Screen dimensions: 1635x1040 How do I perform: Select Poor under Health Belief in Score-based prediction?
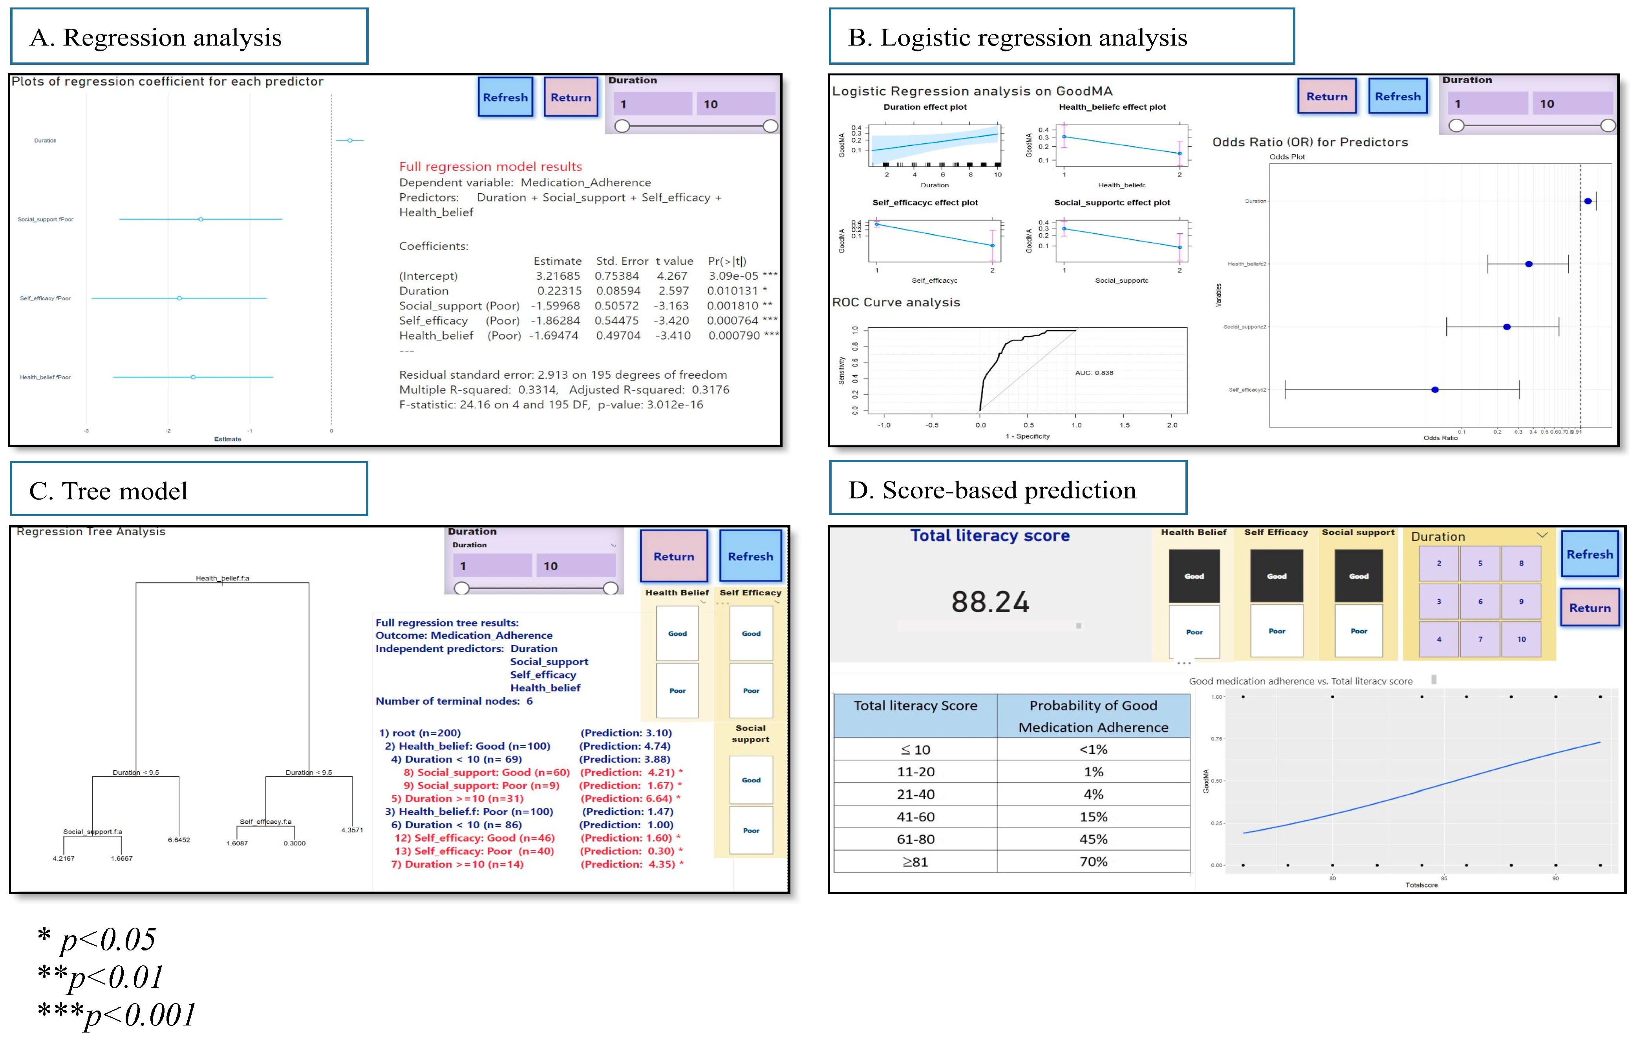[1195, 632]
